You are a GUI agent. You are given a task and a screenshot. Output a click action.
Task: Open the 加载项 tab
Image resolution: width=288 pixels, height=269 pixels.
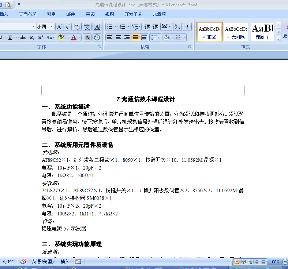[x=159, y=14]
